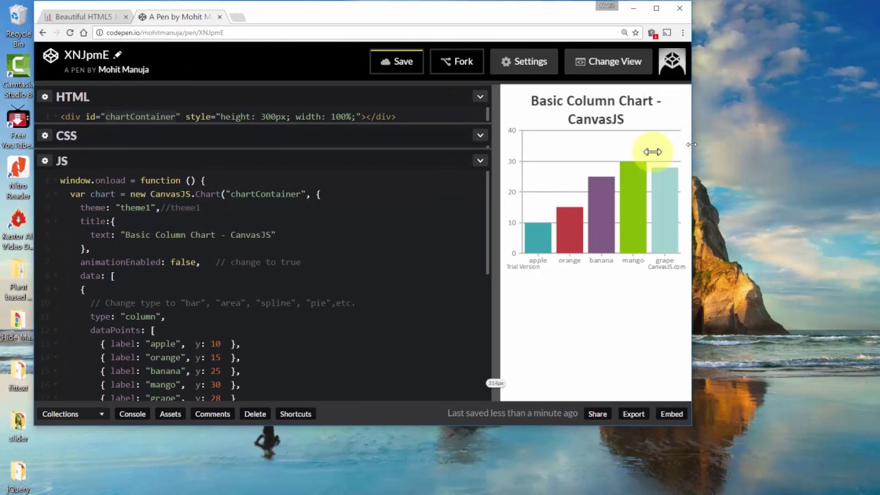Bookmark this page with star icon
Viewport: 880px width, 495px height.
point(635,32)
